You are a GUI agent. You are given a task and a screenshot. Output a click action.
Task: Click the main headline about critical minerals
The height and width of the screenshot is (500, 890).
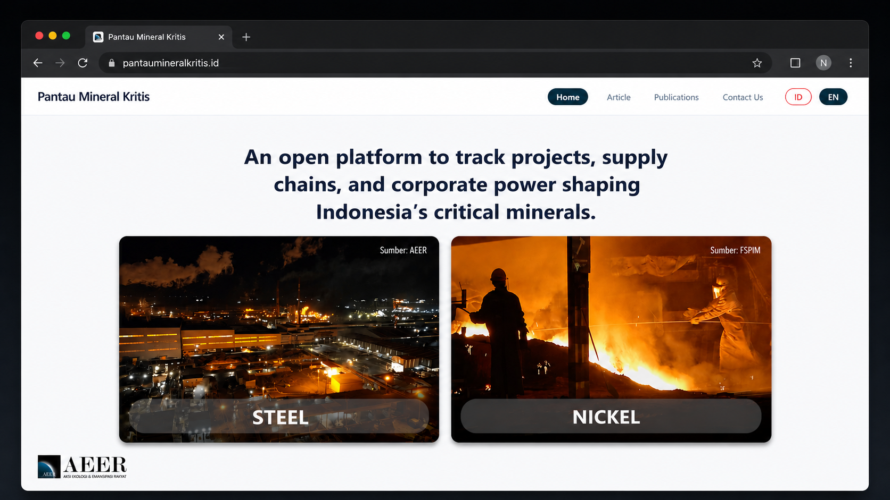coord(456,184)
